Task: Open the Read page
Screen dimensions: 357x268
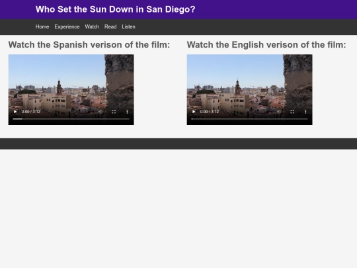Action: click(110, 26)
